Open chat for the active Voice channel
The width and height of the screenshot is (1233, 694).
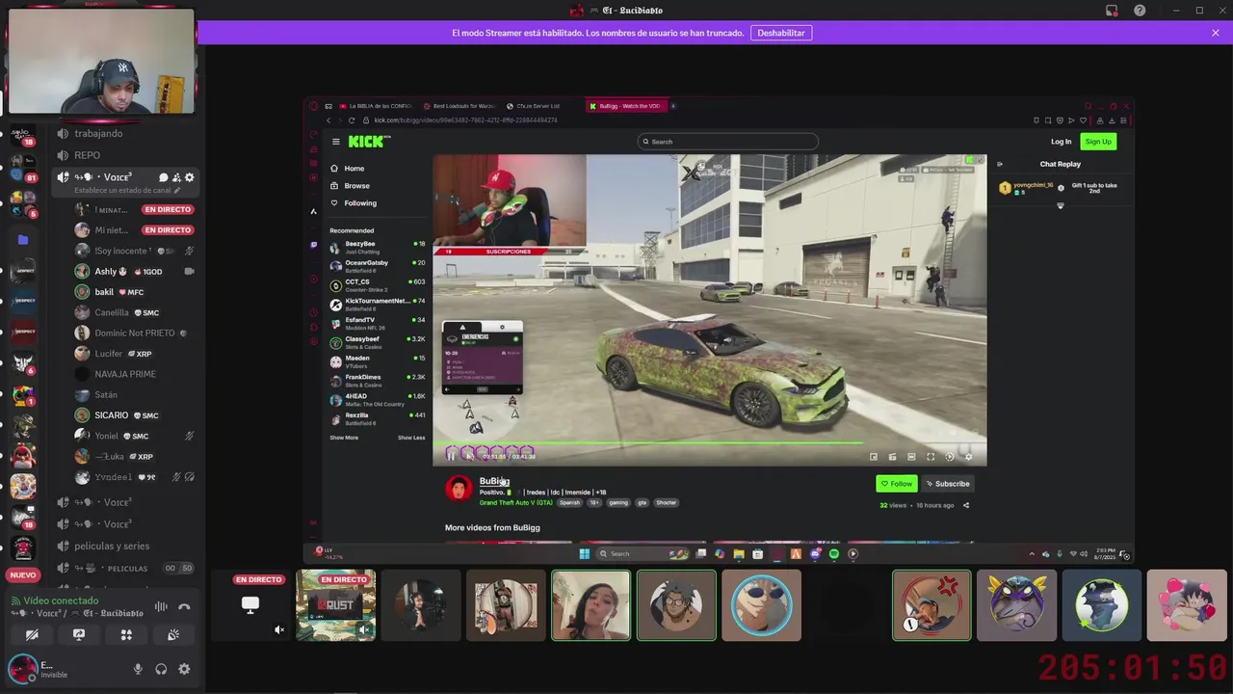pos(164,177)
